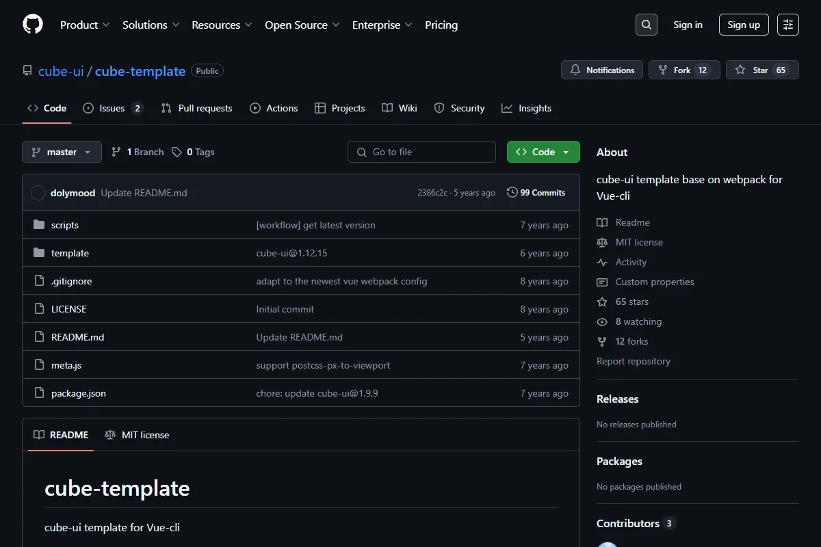Expand the Product menu in header
This screenshot has height=547, width=821.
pyautogui.click(x=85, y=25)
